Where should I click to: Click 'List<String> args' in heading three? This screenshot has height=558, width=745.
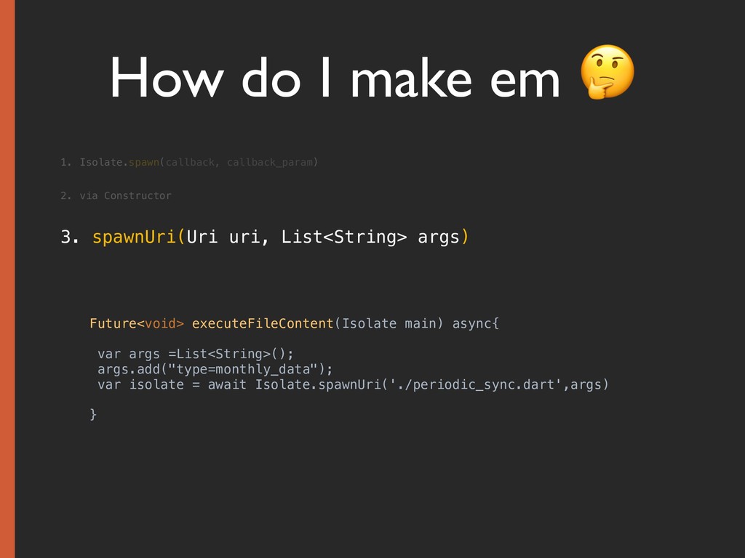coord(370,237)
